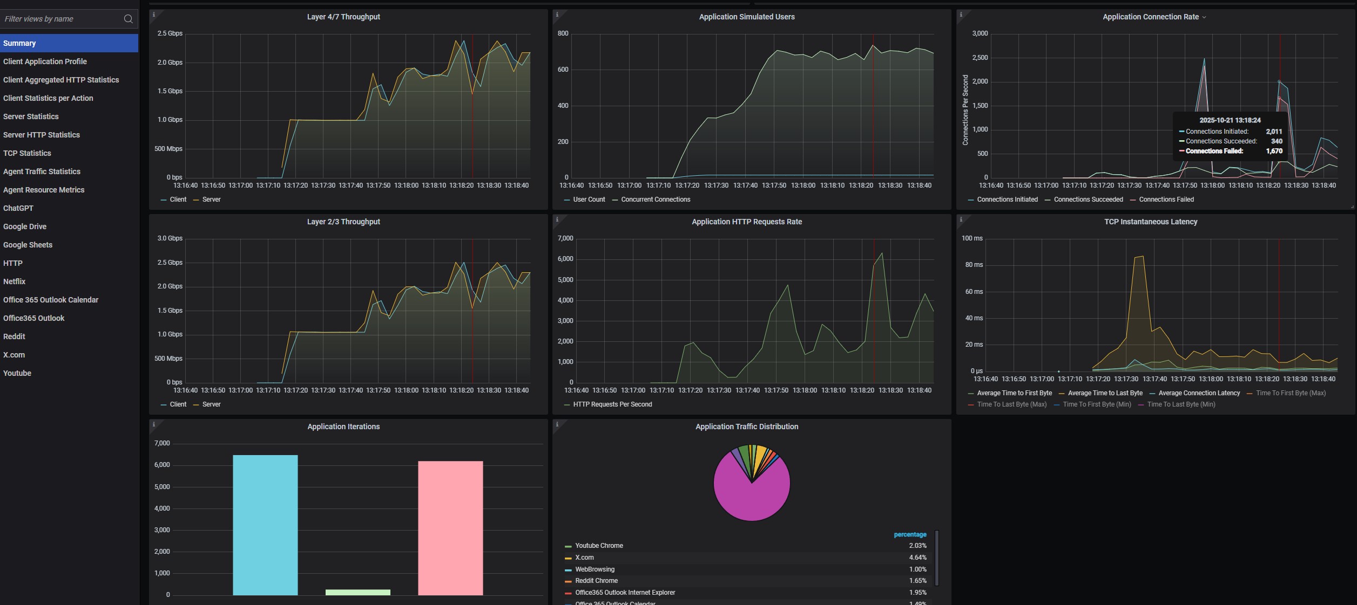Click the traffic distribution legend scrollbar
Screen dimensions: 1357x605
point(936,558)
